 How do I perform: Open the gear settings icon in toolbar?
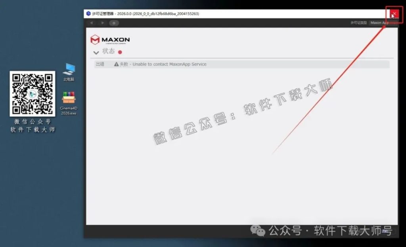114,23
